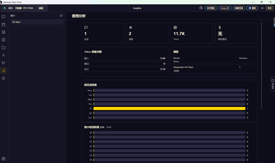Click the 会话 sessions card showing 1
The width and height of the screenshot is (275, 163).
pos(102,33)
